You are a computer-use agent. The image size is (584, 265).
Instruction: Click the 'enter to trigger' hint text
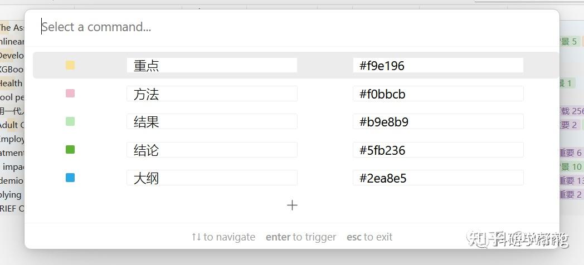[301, 237]
